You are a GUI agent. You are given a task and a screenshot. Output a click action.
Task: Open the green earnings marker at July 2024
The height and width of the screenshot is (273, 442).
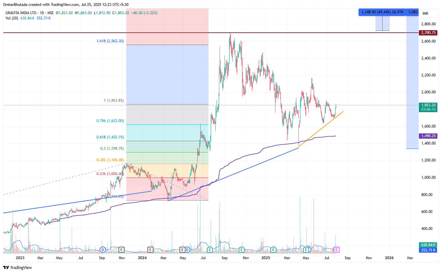tap(210, 250)
